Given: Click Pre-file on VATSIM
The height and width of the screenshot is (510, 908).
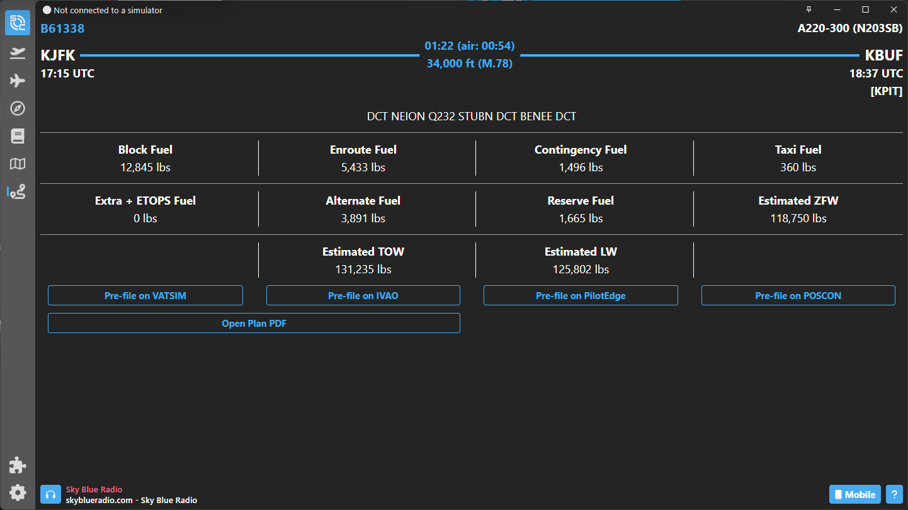Looking at the screenshot, I should 145,295.
